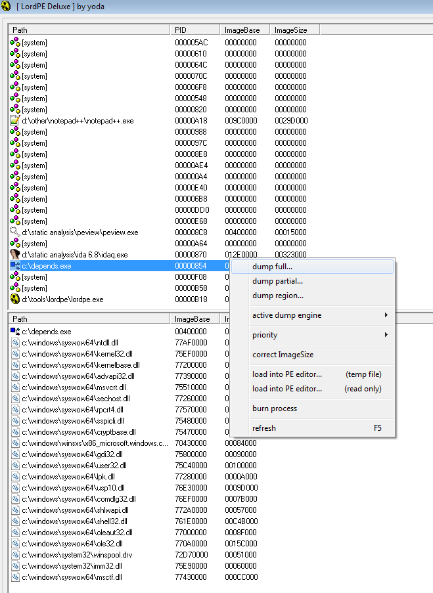Click the ole32.dll module icon
Viewport: 433px width, 593px height.
(15, 544)
